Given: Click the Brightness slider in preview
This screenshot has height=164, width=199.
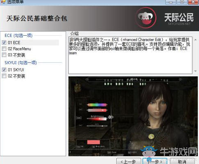Looking at the screenshot, I should 97,119.
